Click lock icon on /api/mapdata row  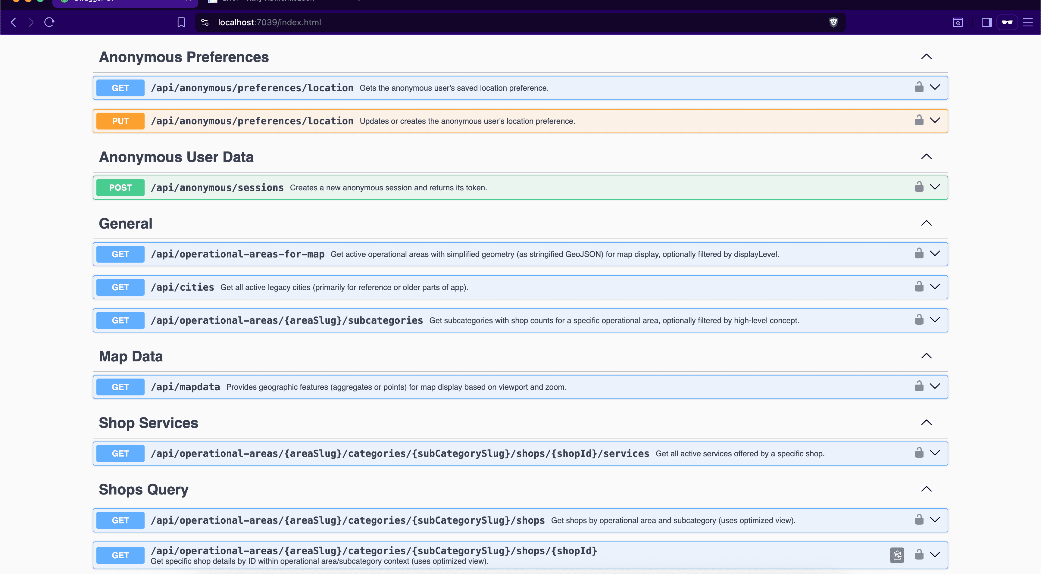(919, 386)
